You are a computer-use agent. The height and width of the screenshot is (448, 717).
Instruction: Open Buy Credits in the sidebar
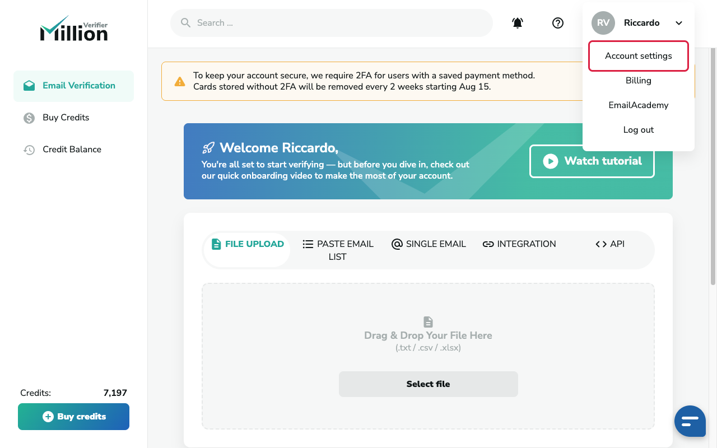(x=73, y=118)
